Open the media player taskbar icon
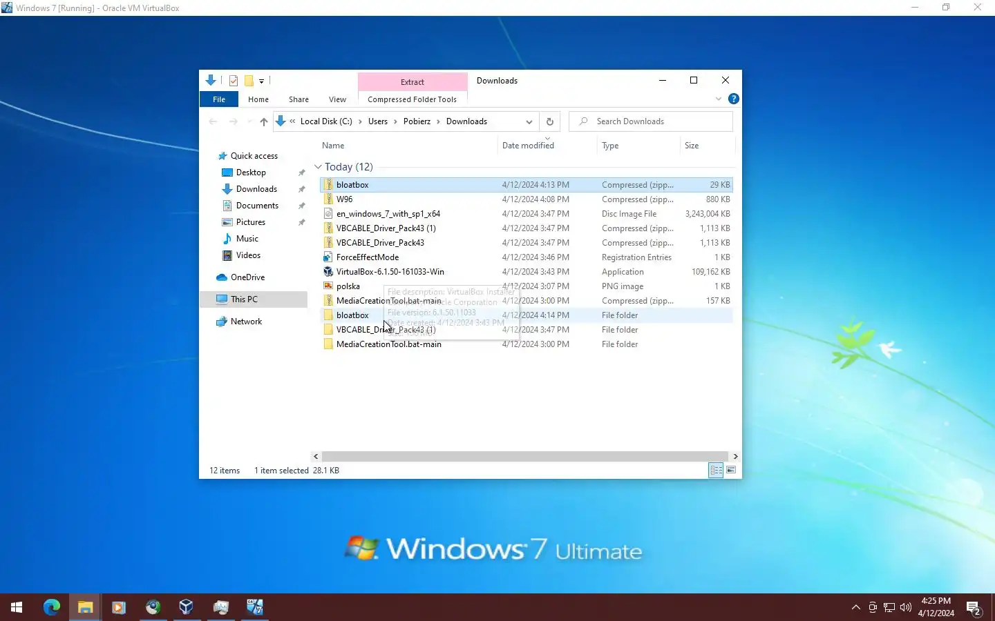995x621 pixels. [118, 607]
